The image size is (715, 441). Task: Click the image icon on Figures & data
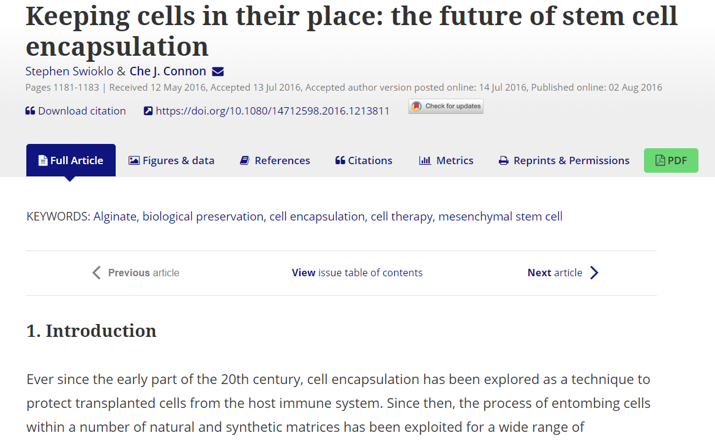tap(133, 160)
